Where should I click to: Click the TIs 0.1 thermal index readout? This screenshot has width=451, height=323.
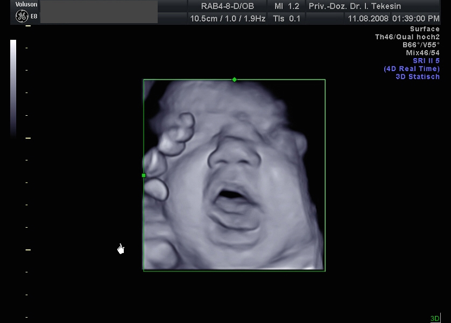tap(287, 18)
